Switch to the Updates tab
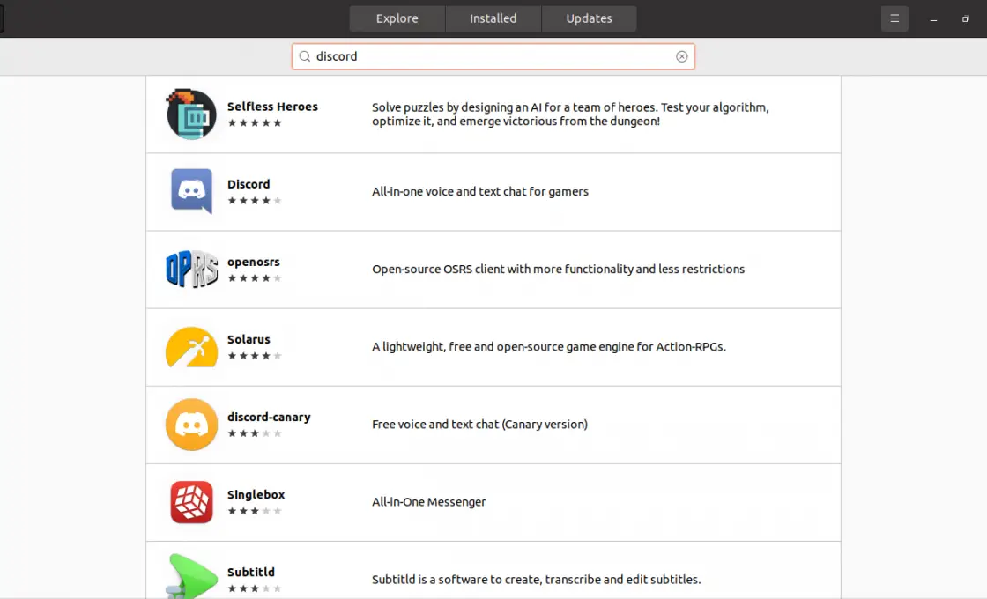 tap(589, 18)
